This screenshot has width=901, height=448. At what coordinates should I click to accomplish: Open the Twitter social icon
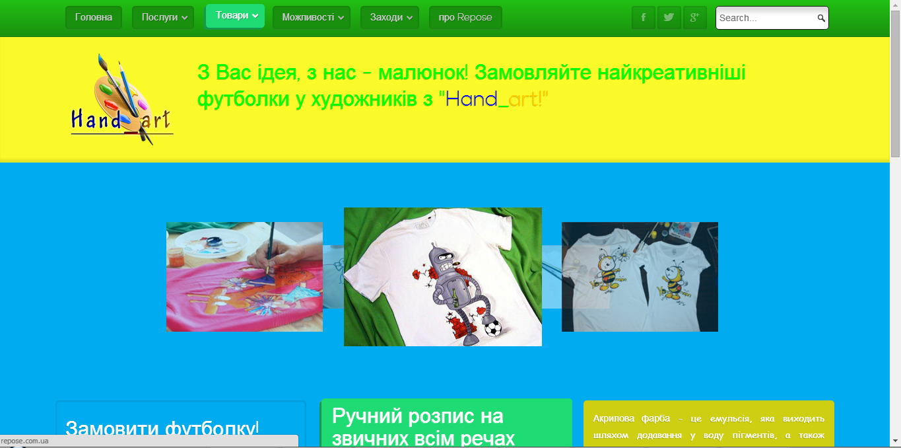tap(669, 18)
